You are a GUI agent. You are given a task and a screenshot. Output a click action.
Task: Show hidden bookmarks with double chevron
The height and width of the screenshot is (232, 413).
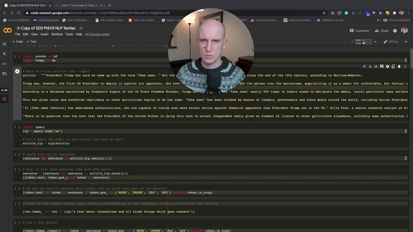(378, 20)
